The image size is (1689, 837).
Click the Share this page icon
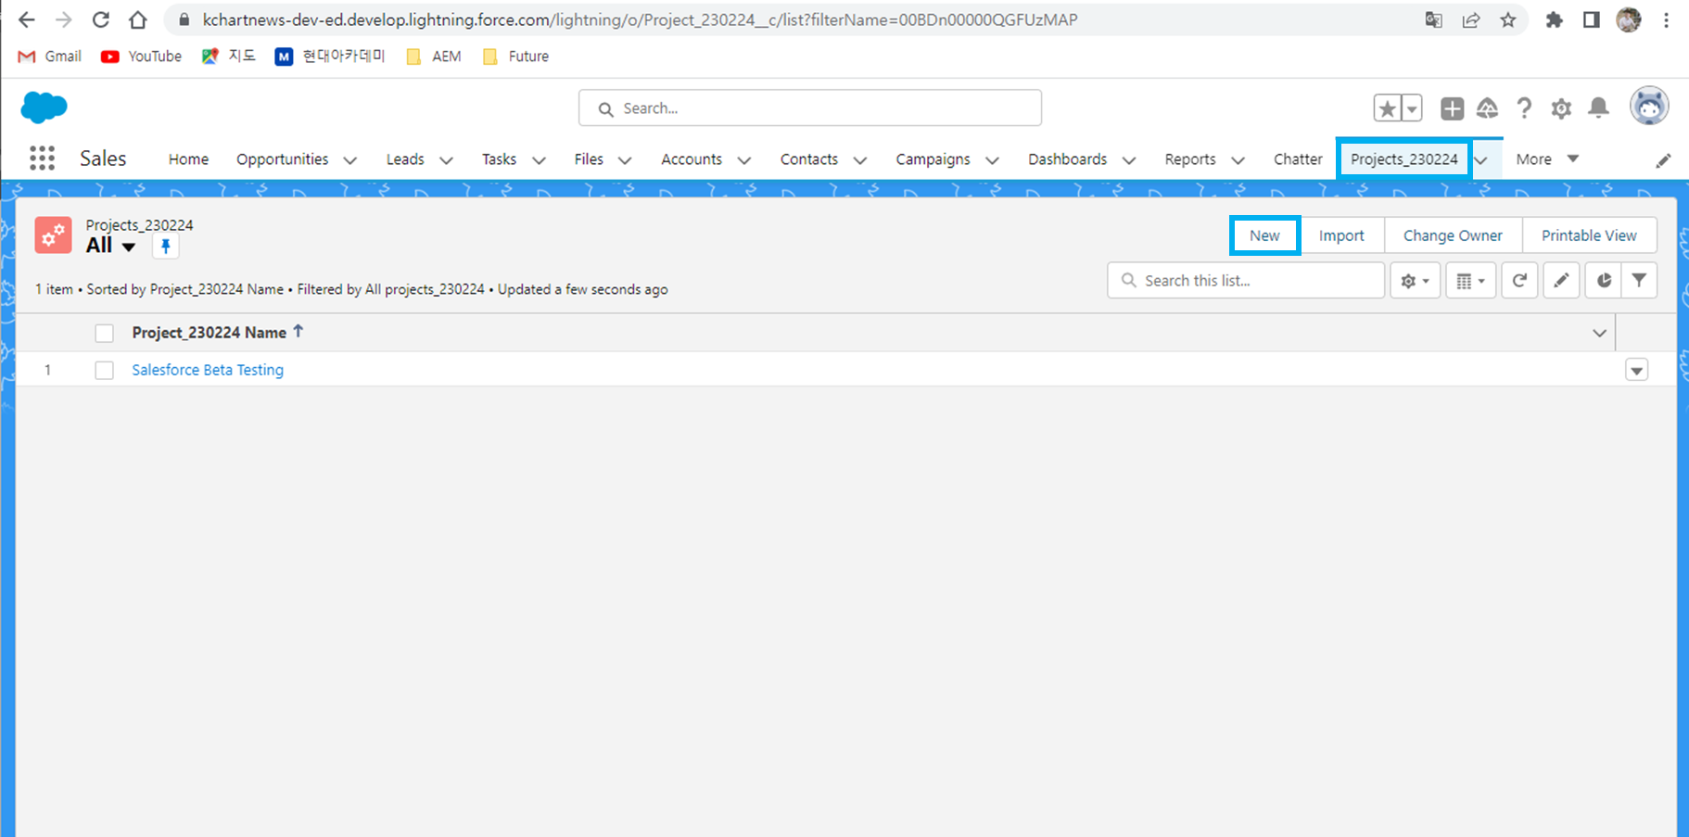(x=1471, y=19)
